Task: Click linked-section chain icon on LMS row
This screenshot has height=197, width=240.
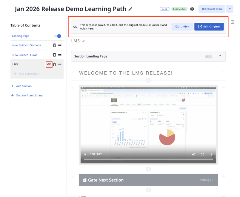Action: coord(49,64)
